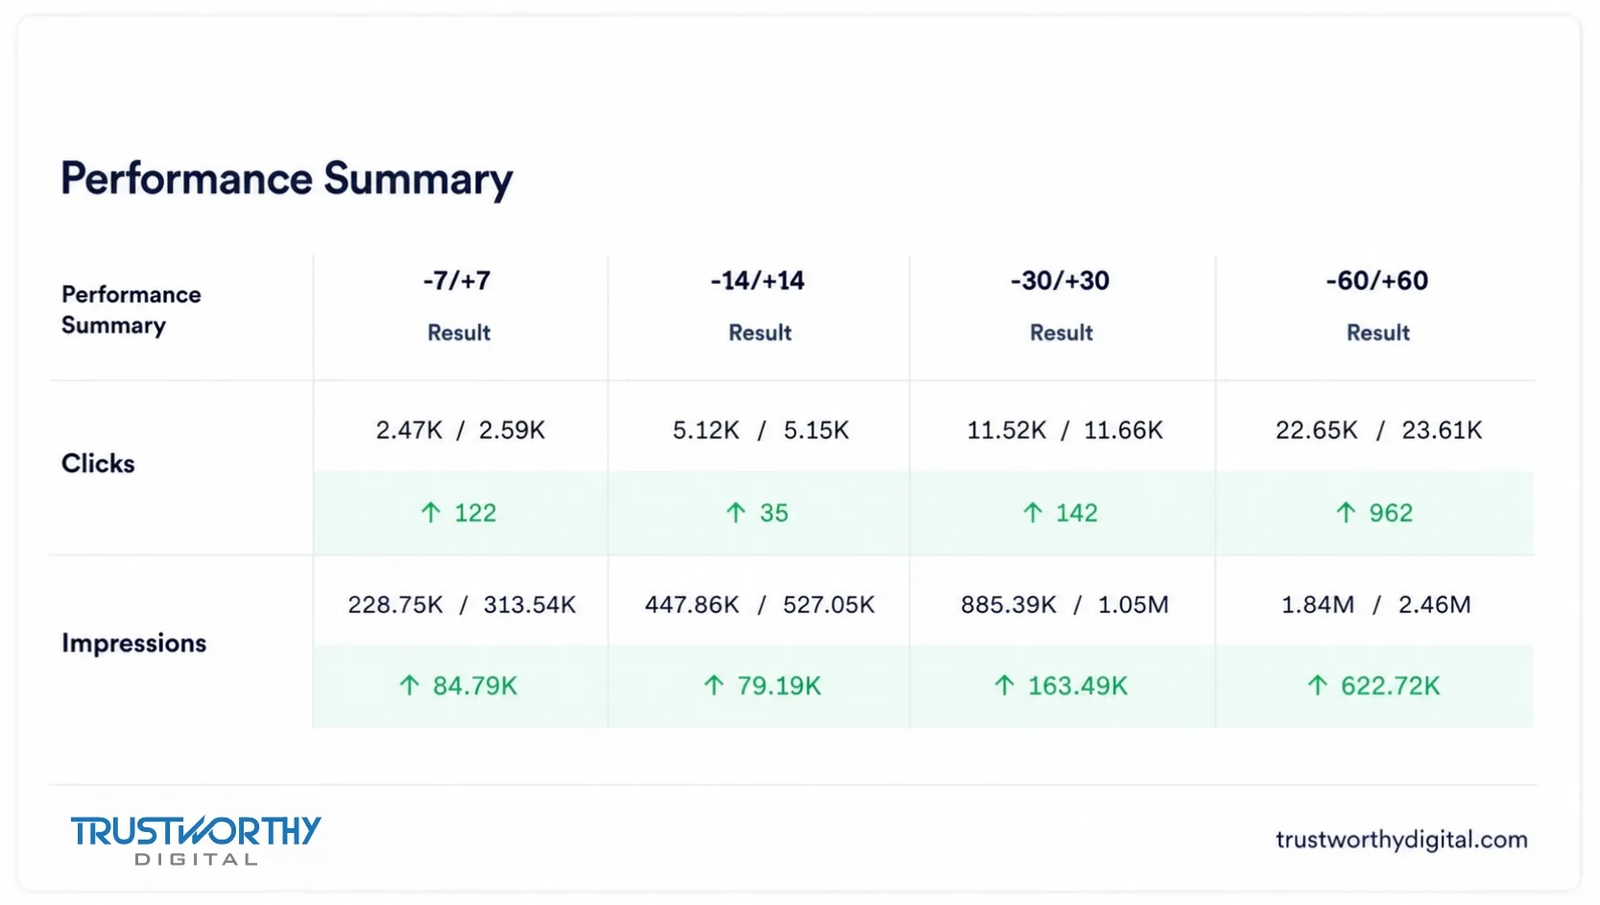Click the 228.75K / 313.54K impressions value
Screen dimensions: 1600x905
(462, 605)
